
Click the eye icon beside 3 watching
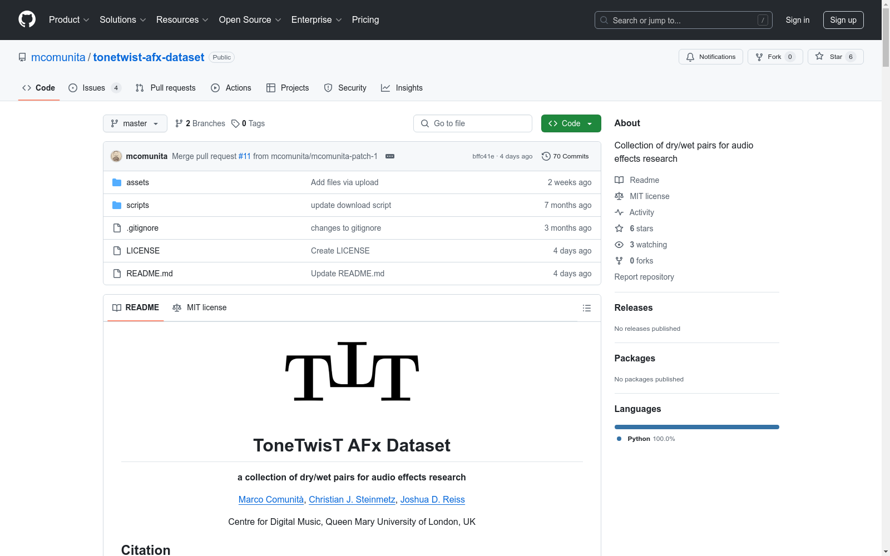619,245
